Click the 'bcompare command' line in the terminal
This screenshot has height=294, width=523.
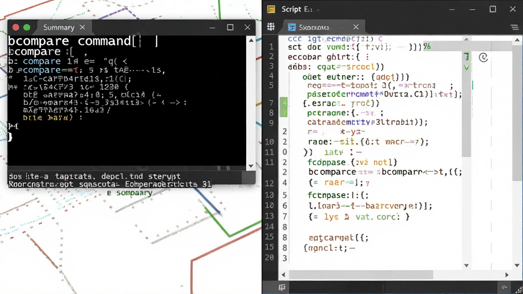83,41
